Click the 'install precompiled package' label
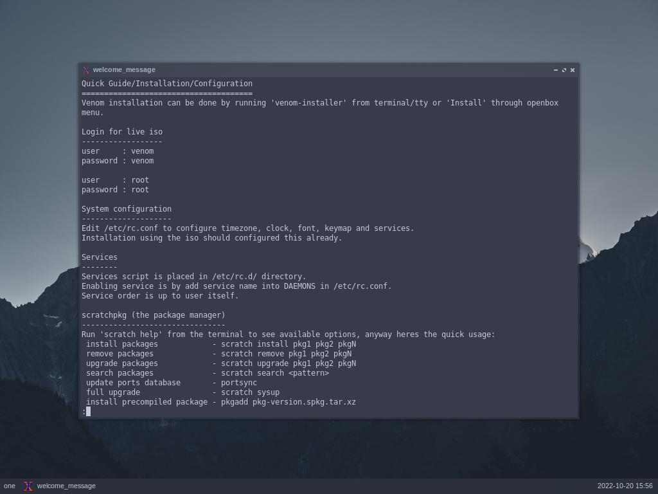The image size is (658, 494). [147, 403]
